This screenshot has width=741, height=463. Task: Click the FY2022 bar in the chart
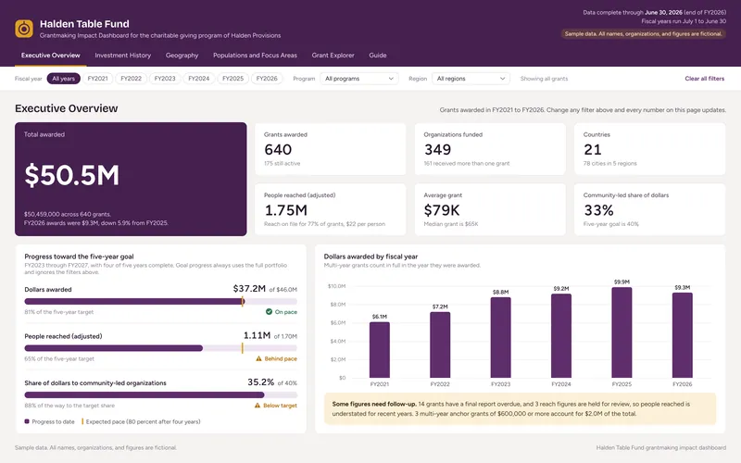440,344
